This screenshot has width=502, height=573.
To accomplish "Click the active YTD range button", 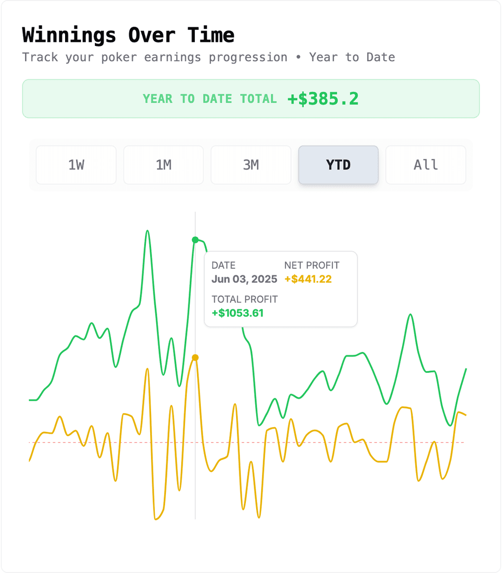I will click(x=338, y=165).
